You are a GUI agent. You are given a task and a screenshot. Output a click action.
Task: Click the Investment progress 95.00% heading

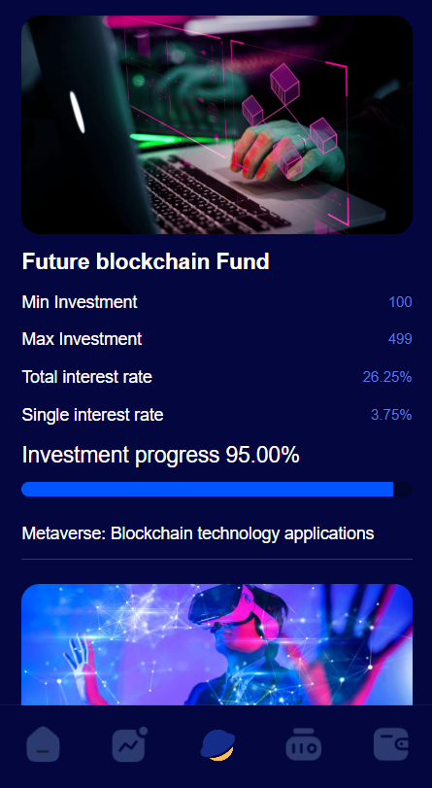coord(161,455)
